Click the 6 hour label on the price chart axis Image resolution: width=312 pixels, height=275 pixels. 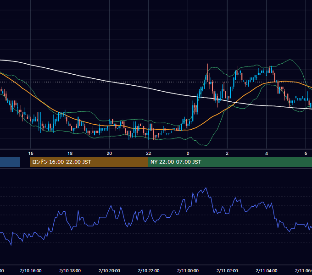(306, 154)
